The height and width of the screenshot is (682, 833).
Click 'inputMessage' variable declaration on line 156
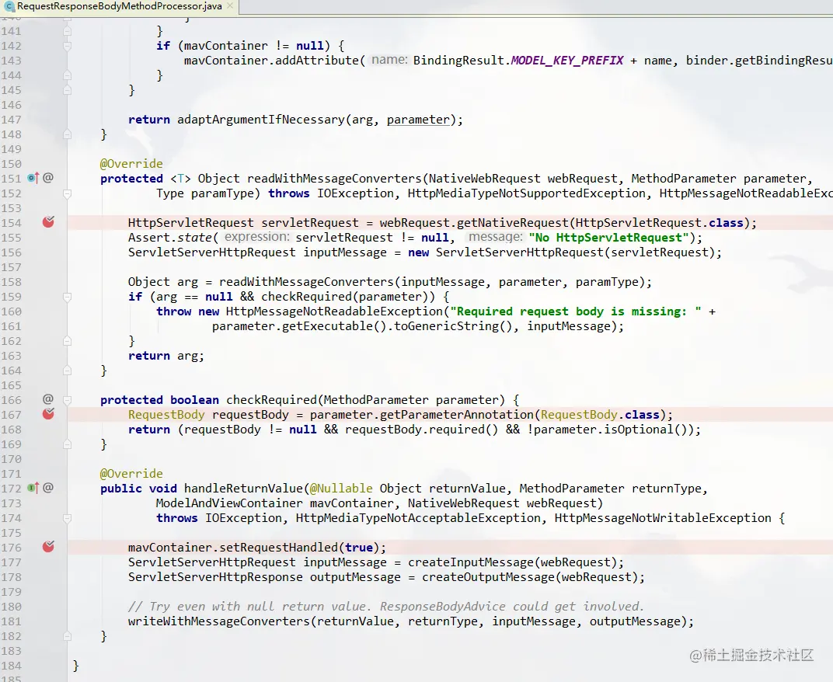(345, 252)
